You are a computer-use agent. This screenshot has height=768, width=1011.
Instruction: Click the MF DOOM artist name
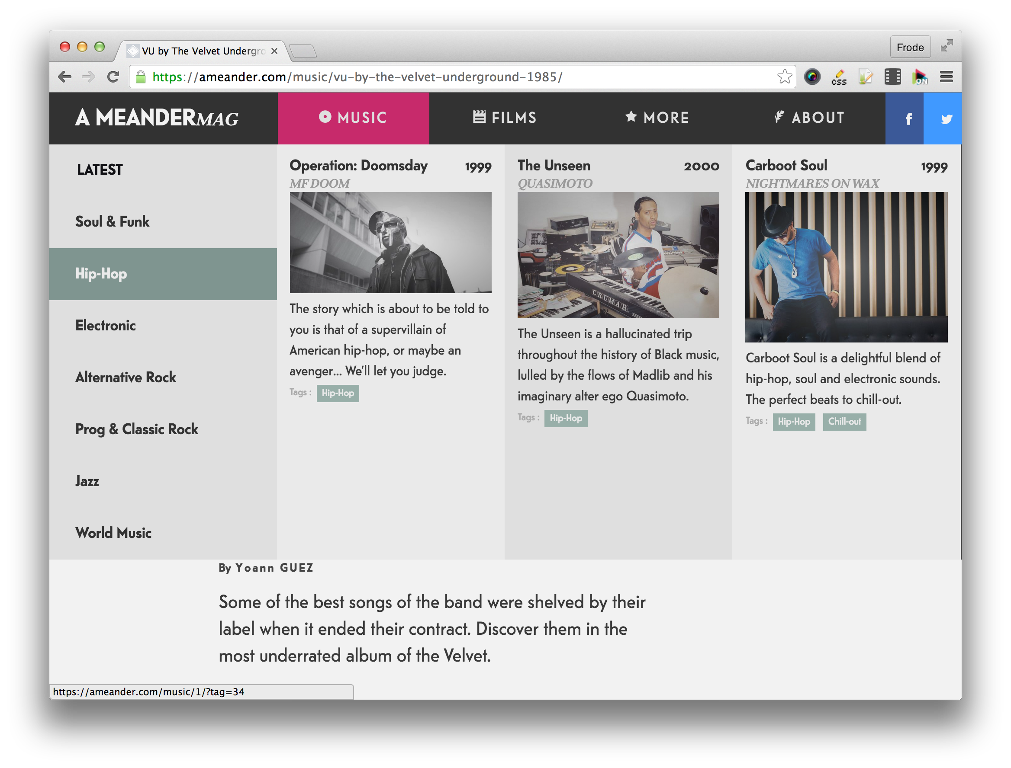[x=319, y=184]
